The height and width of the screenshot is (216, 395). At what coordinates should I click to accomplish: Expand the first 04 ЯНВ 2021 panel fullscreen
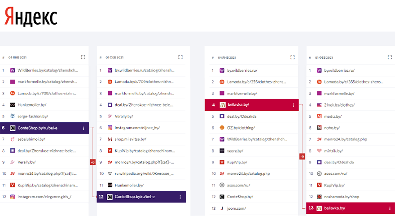point(83,57)
